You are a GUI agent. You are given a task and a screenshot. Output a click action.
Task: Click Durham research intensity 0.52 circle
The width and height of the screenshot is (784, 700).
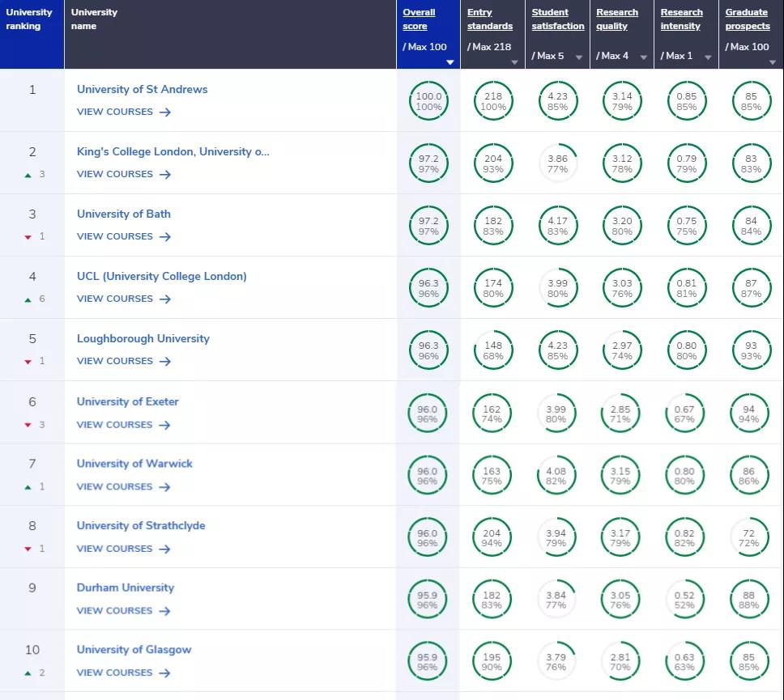[x=686, y=600]
